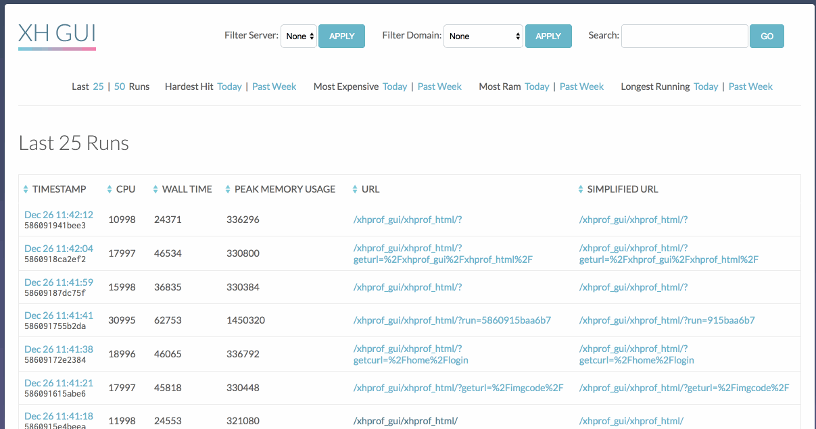The image size is (816, 429).
Task: Open URL link in row 586091941bee3
Action: (408, 220)
